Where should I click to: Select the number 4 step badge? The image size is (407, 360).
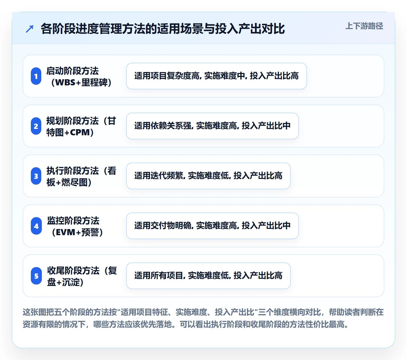tap(36, 226)
